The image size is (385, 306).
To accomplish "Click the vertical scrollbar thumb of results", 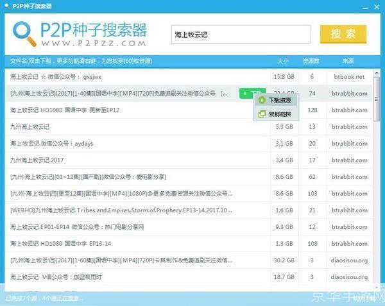I will click(x=376, y=99).
